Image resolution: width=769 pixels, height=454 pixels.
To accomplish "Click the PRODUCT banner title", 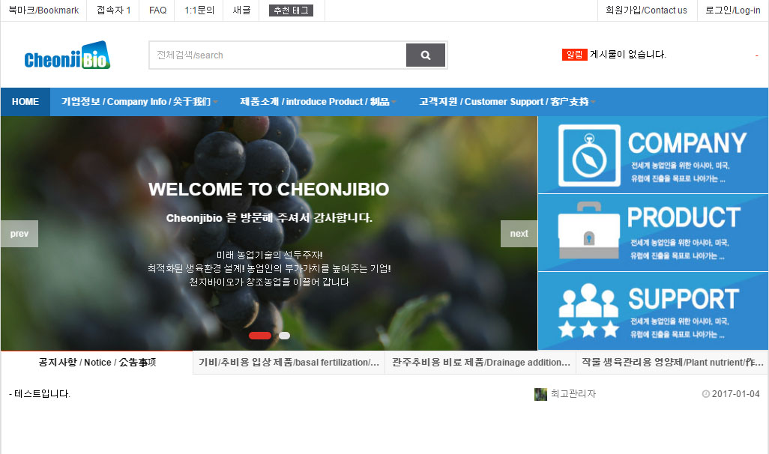I will point(684,217).
